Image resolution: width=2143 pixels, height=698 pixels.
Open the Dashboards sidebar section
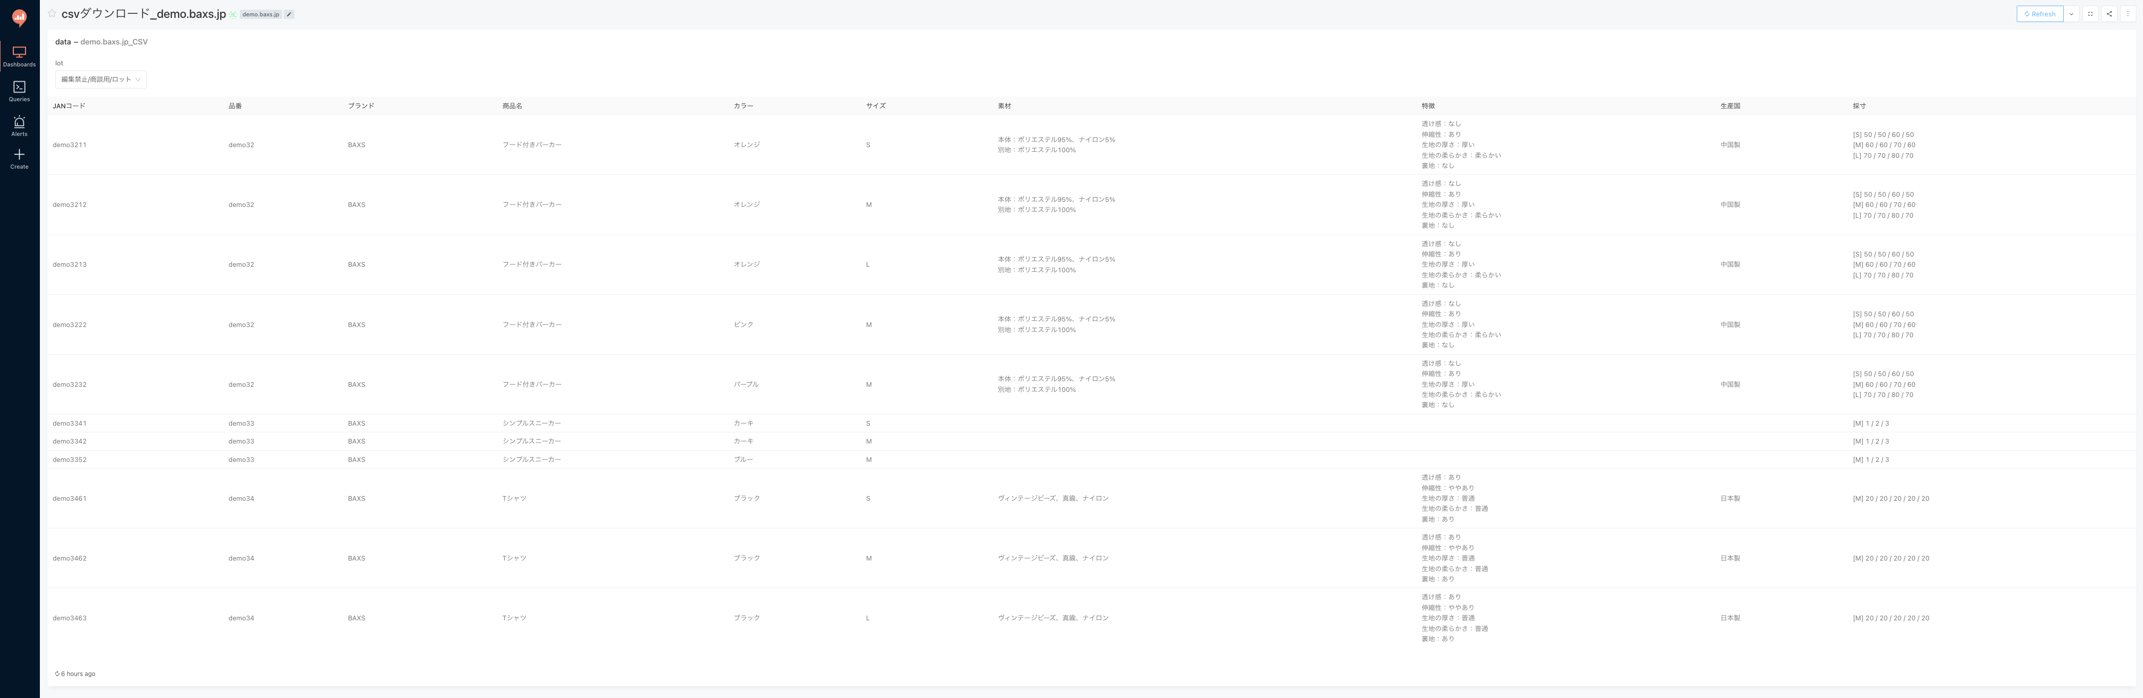(19, 56)
